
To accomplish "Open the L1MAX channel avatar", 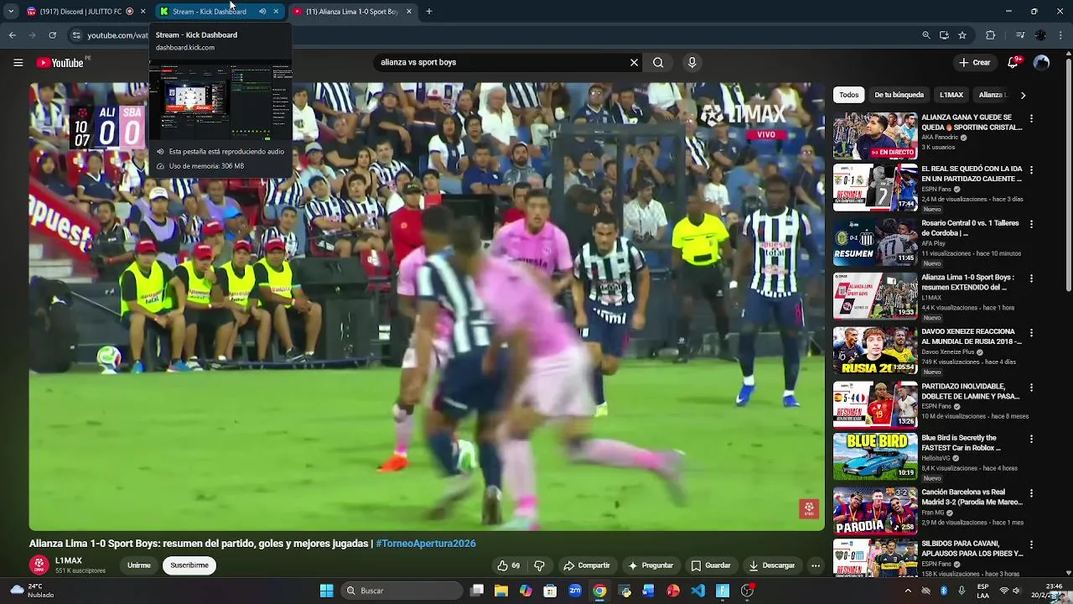I will coord(39,565).
